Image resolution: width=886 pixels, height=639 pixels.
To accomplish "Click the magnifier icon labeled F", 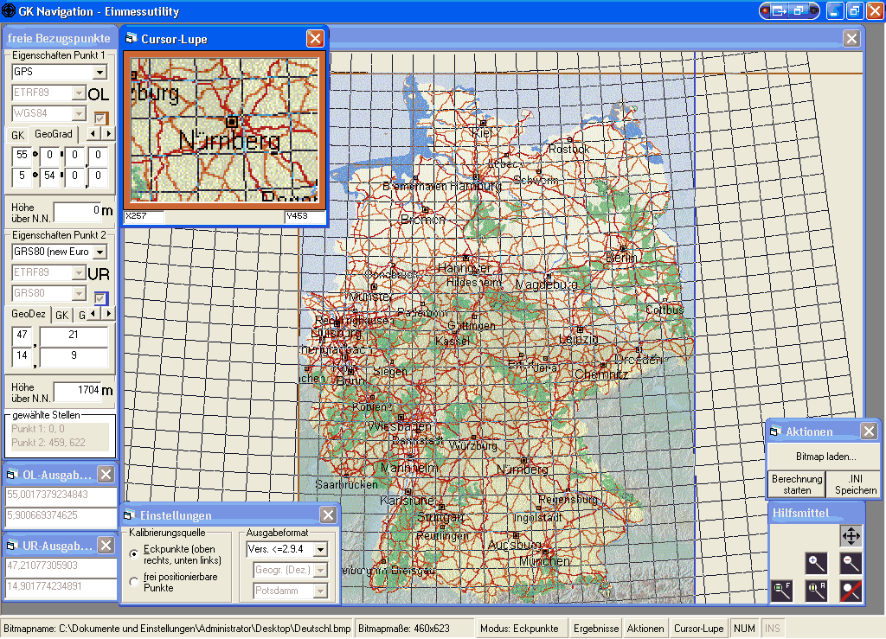I will pyautogui.click(x=781, y=591).
